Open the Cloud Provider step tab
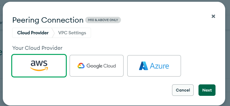Viewport: 230px width, 106px height. tap(33, 33)
